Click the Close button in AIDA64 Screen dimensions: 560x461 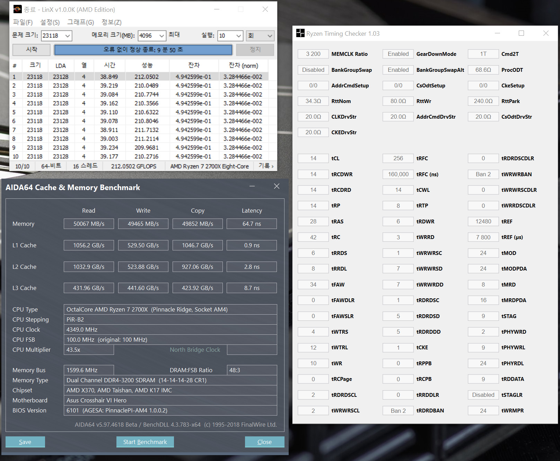coord(264,442)
